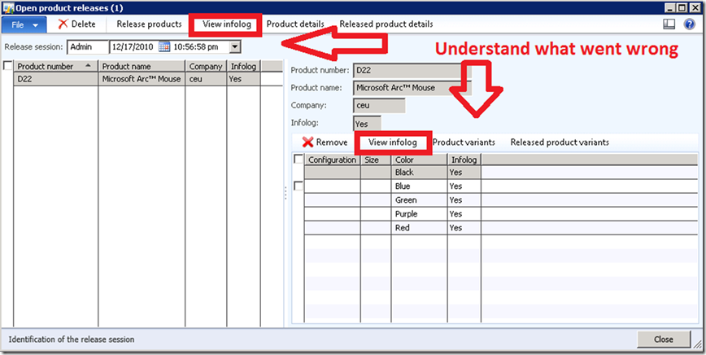The image size is (706, 355).
Task: Click the Release session Admin field
Action: [x=86, y=47]
